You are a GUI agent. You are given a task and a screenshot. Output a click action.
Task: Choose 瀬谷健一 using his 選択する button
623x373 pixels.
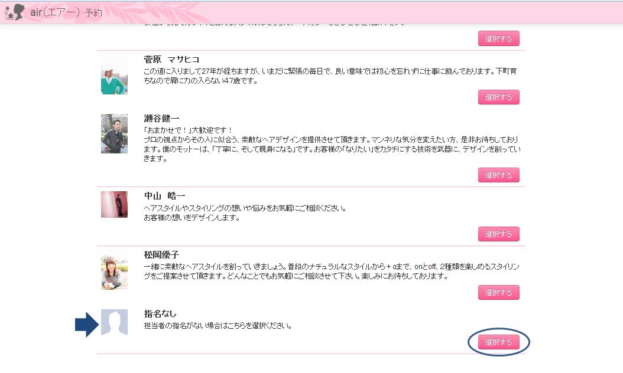tap(499, 175)
